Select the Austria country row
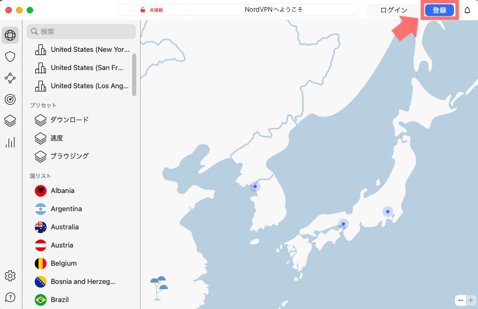The width and height of the screenshot is (478, 309). (x=81, y=245)
